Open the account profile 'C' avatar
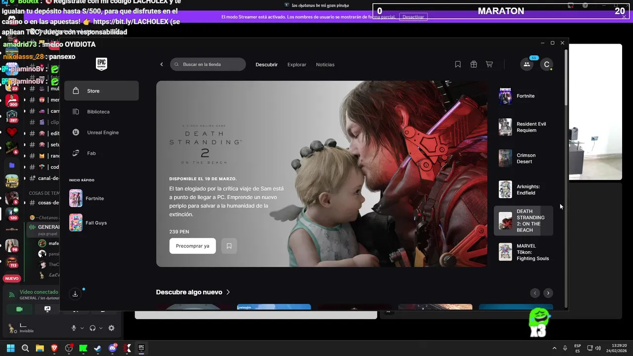Screen dimensions: 633x356 point(546,64)
